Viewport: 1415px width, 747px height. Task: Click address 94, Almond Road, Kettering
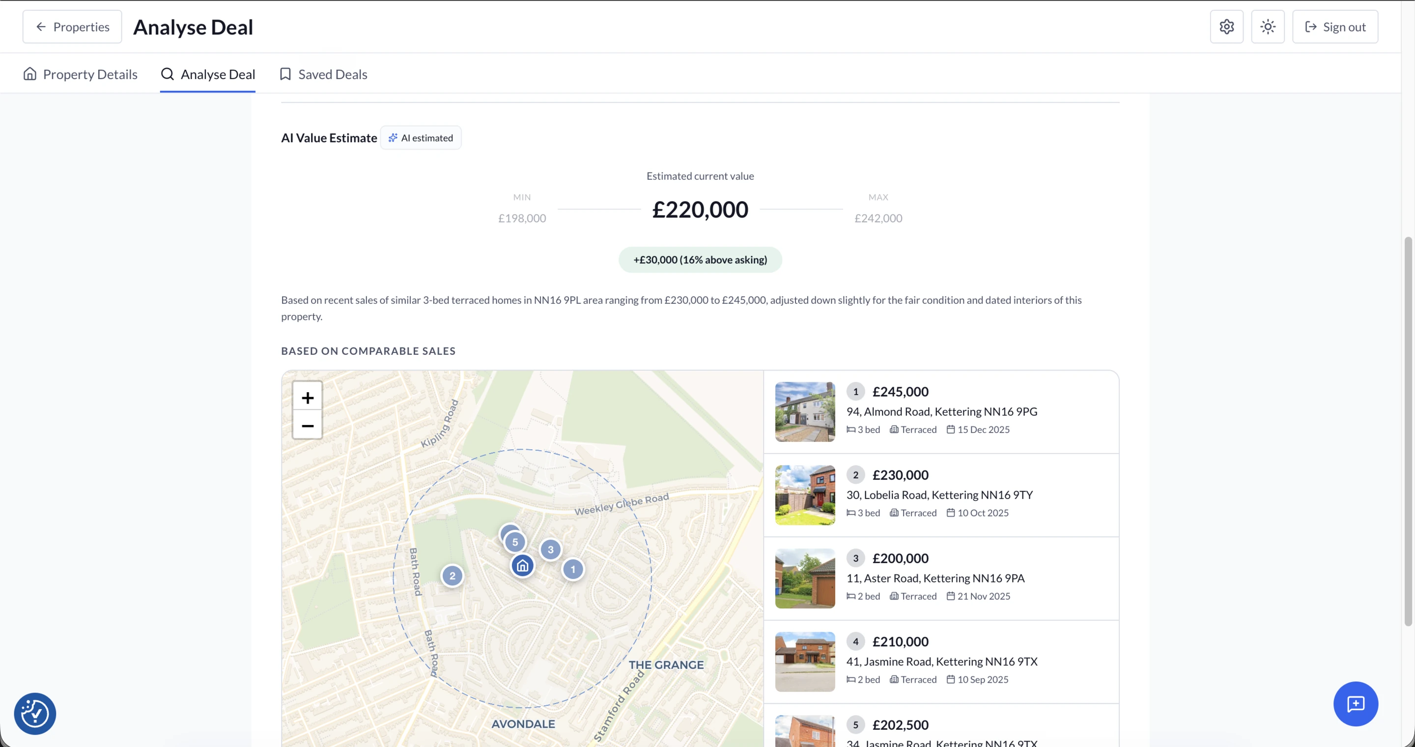942,412
